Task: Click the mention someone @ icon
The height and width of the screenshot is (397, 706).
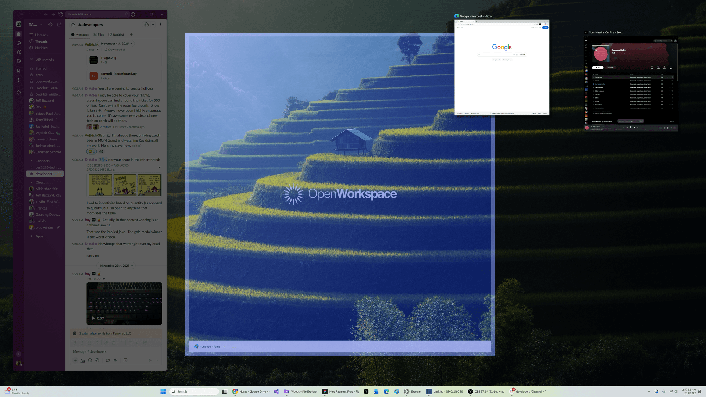Action: click(x=97, y=360)
